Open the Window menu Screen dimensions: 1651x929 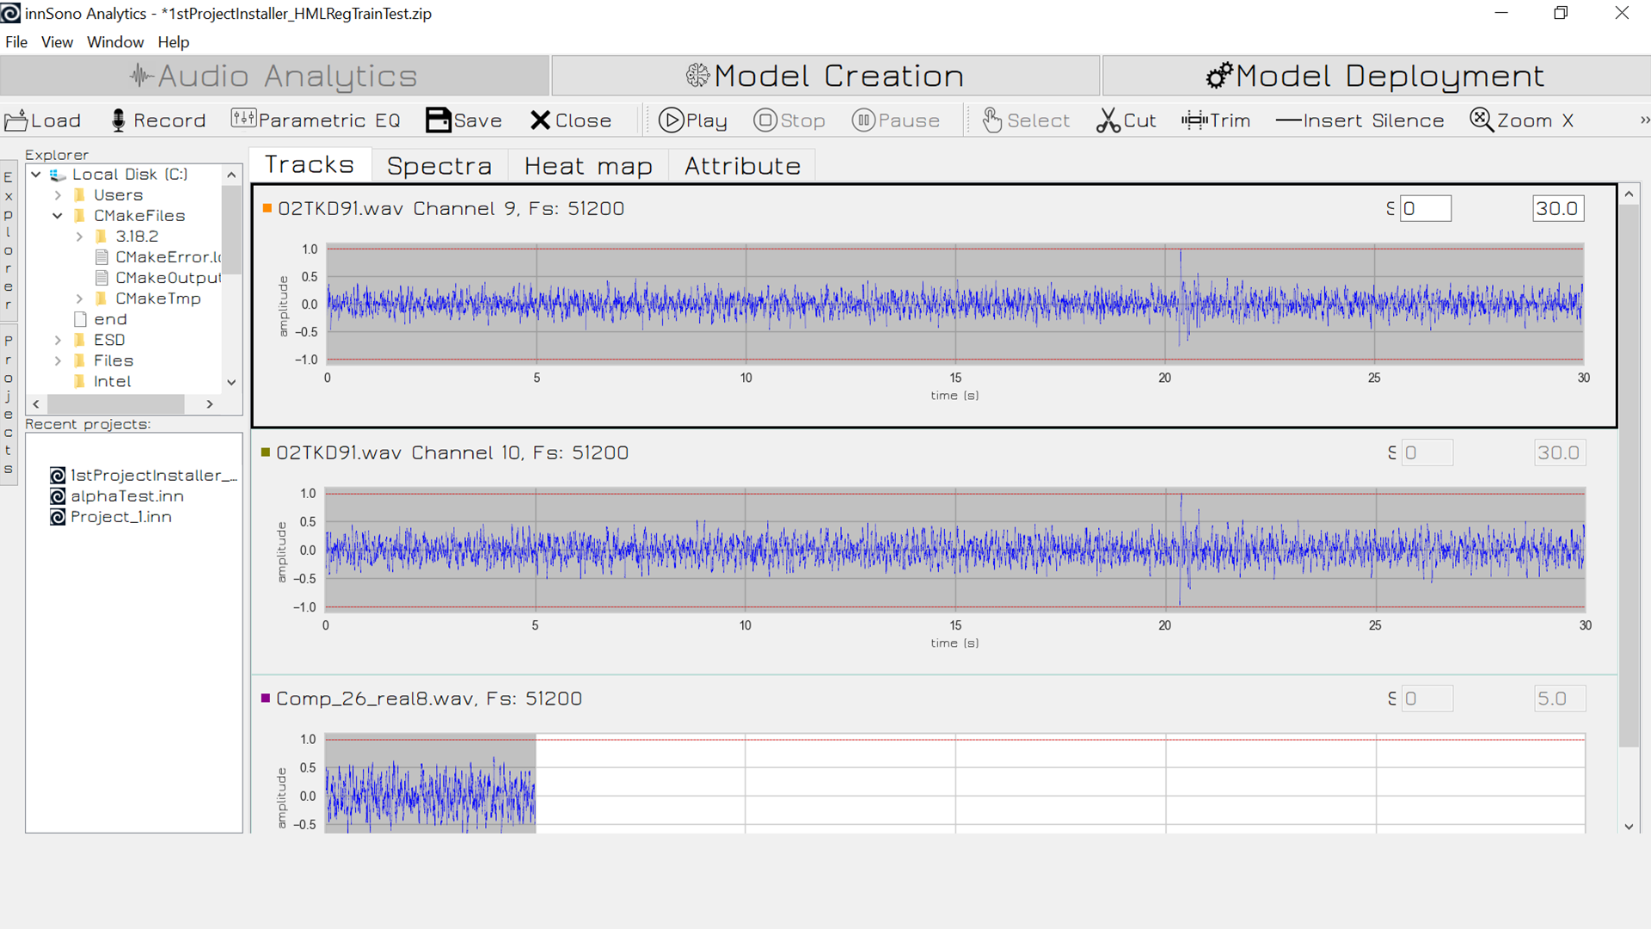pyautogui.click(x=115, y=42)
